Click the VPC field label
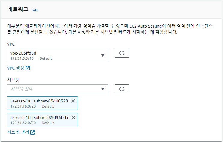 tap(11, 44)
